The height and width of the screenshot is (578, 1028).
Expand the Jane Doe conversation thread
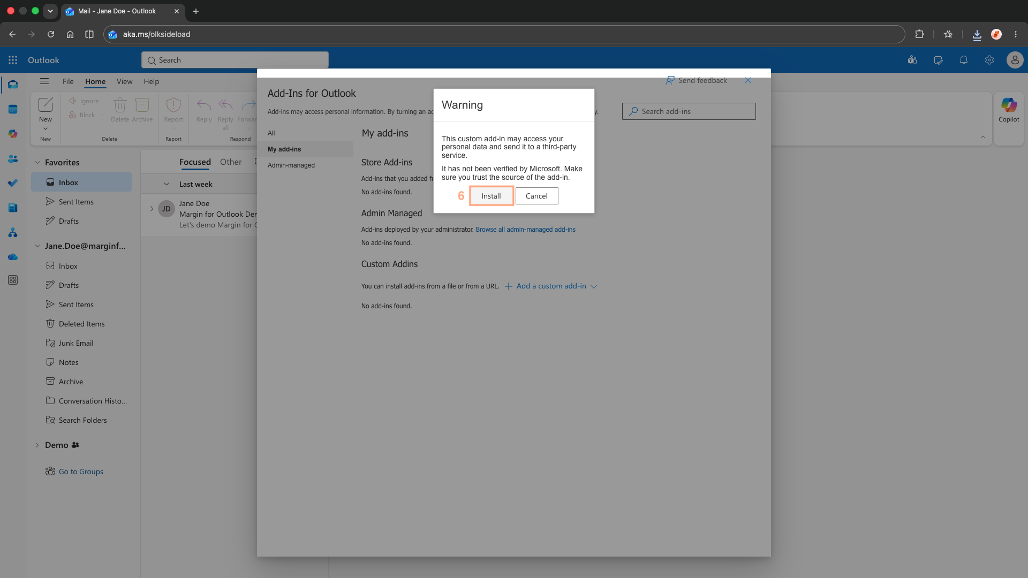(x=152, y=209)
